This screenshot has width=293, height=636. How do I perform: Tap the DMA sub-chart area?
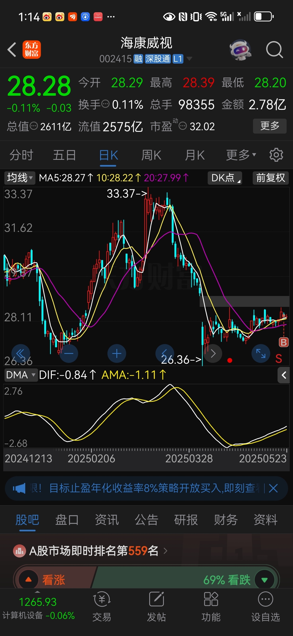click(146, 416)
